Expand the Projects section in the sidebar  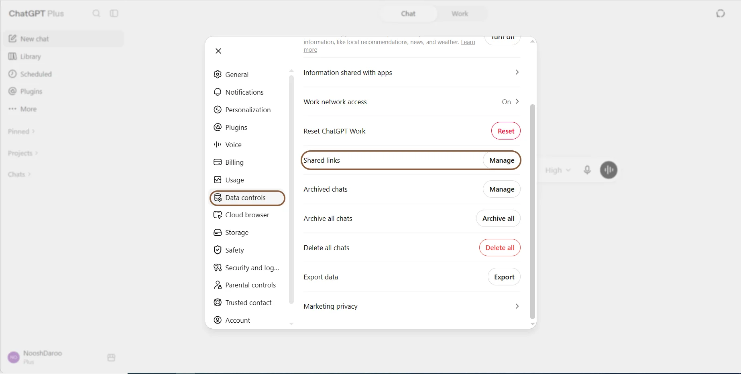(x=23, y=153)
